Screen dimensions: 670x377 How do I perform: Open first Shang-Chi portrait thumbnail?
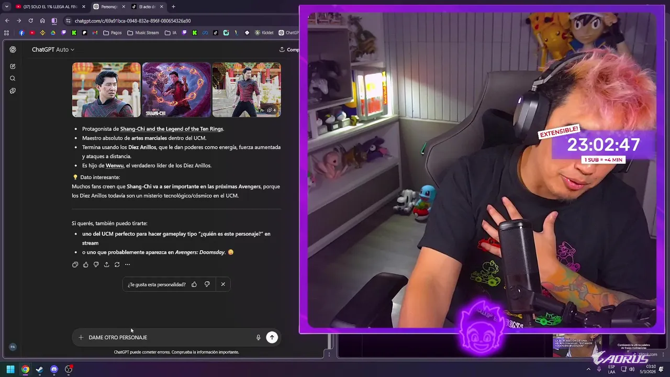click(106, 90)
